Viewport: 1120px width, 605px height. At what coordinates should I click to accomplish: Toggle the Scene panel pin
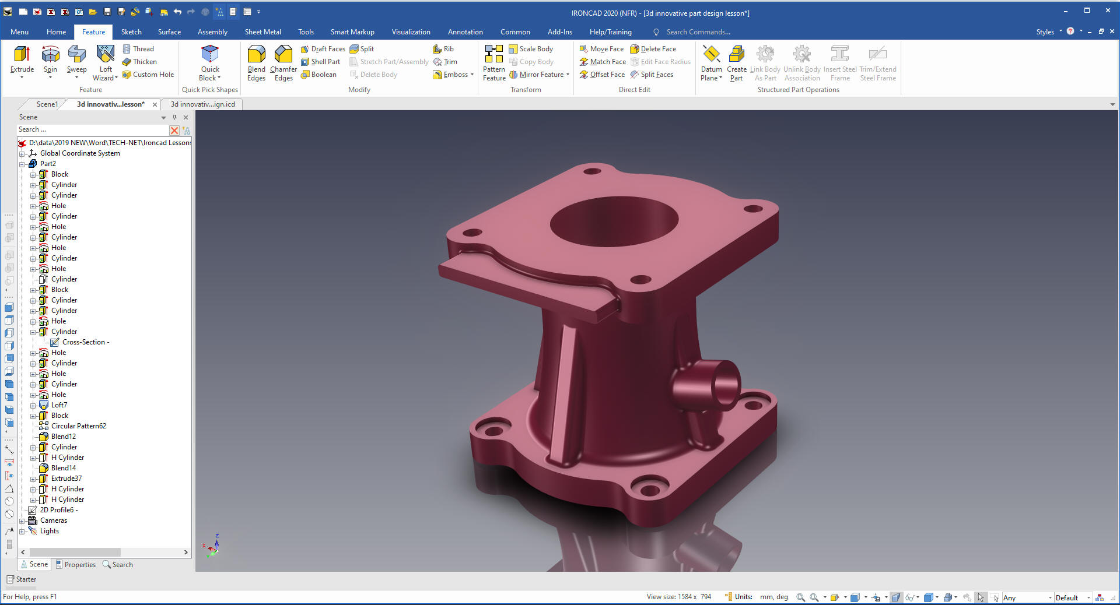[x=174, y=117]
